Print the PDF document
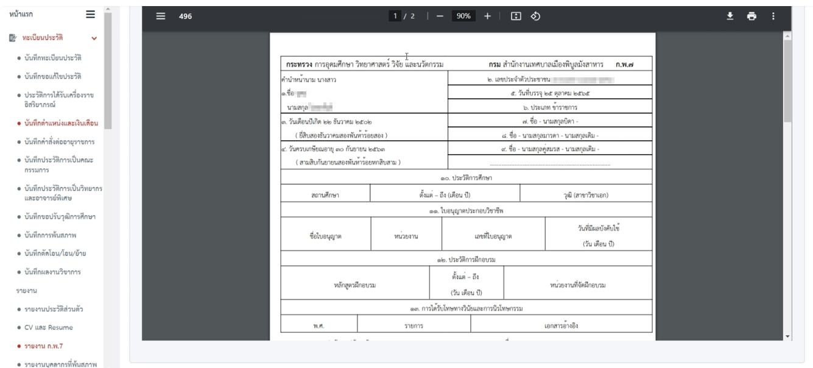The width and height of the screenshot is (813, 368). point(751,16)
